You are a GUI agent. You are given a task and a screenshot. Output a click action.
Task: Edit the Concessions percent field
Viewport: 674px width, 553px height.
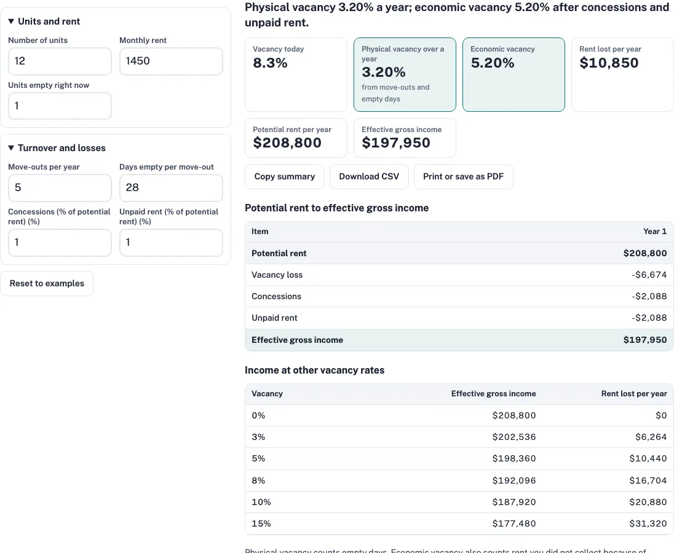pos(60,243)
